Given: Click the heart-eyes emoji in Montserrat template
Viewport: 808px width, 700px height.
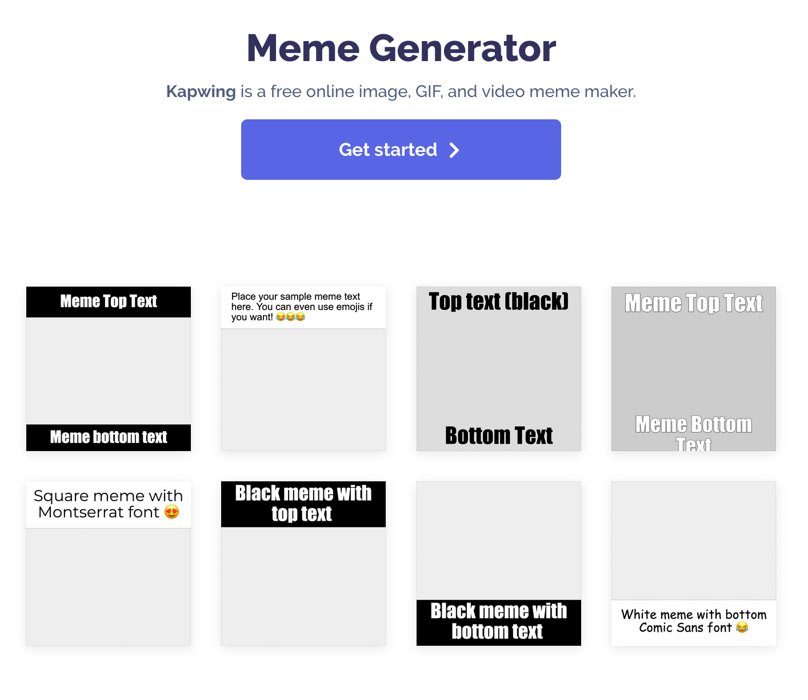Looking at the screenshot, I should 171,512.
